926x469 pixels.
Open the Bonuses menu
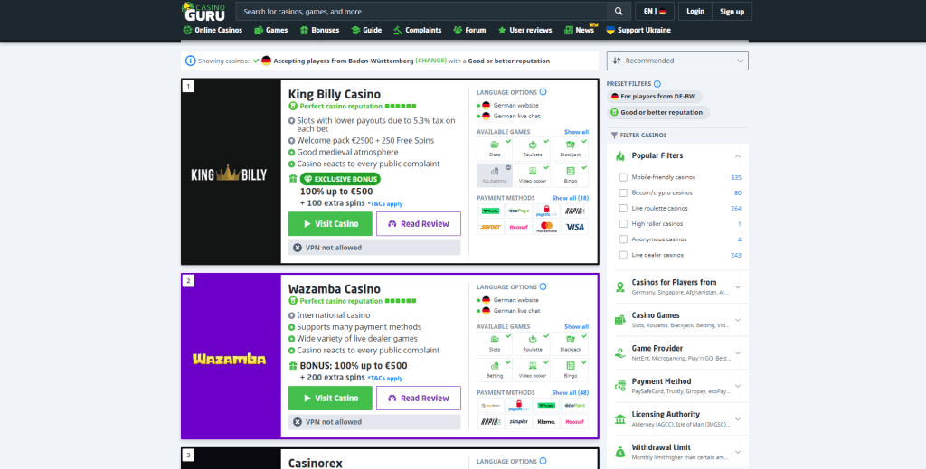[319, 30]
